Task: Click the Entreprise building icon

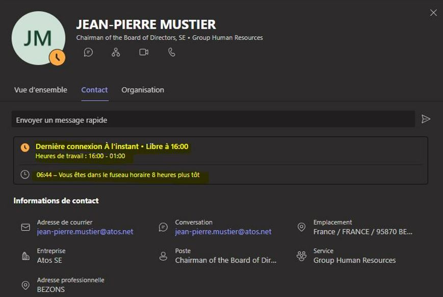Action: coord(25,256)
